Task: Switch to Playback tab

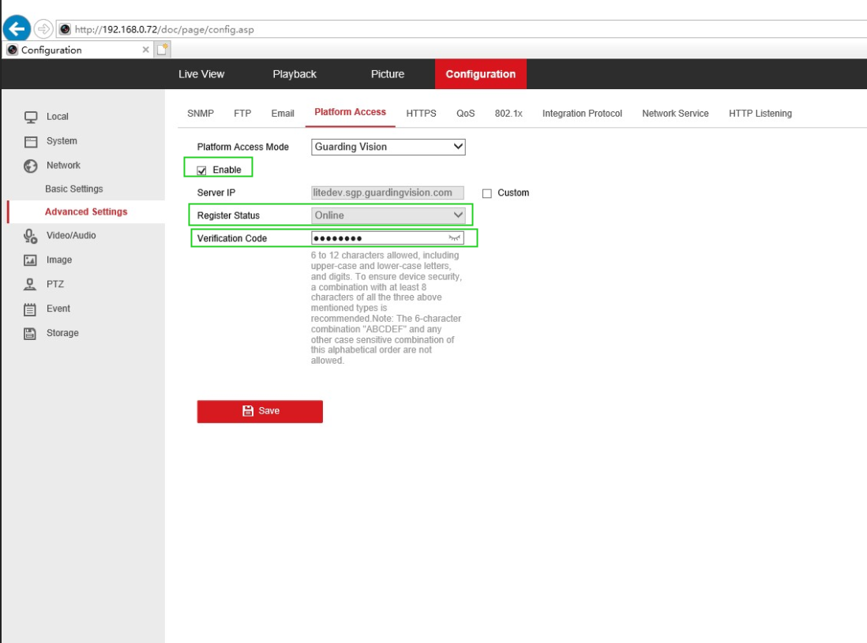Action: [295, 74]
